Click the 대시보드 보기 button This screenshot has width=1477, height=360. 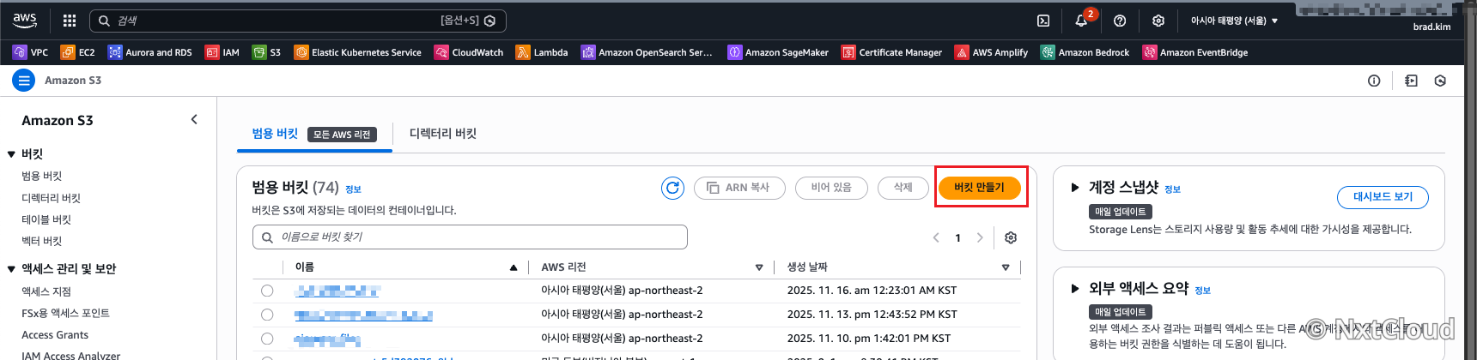(x=1383, y=196)
